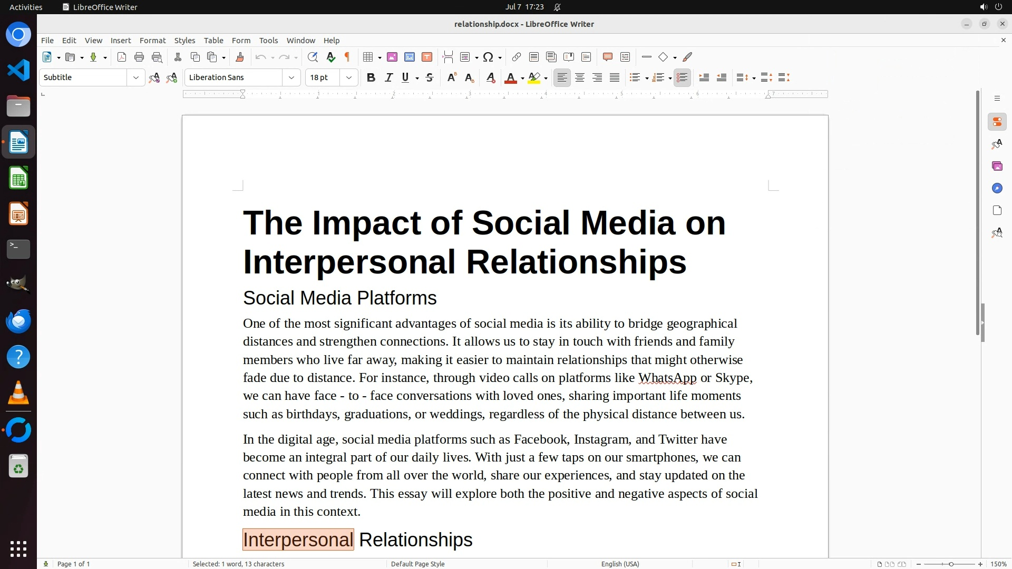Click the Insert Image icon

pyautogui.click(x=392, y=57)
